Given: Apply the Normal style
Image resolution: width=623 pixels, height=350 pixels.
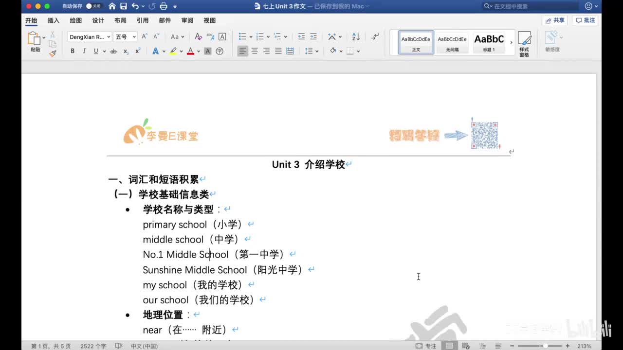Looking at the screenshot, I should (x=416, y=42).
